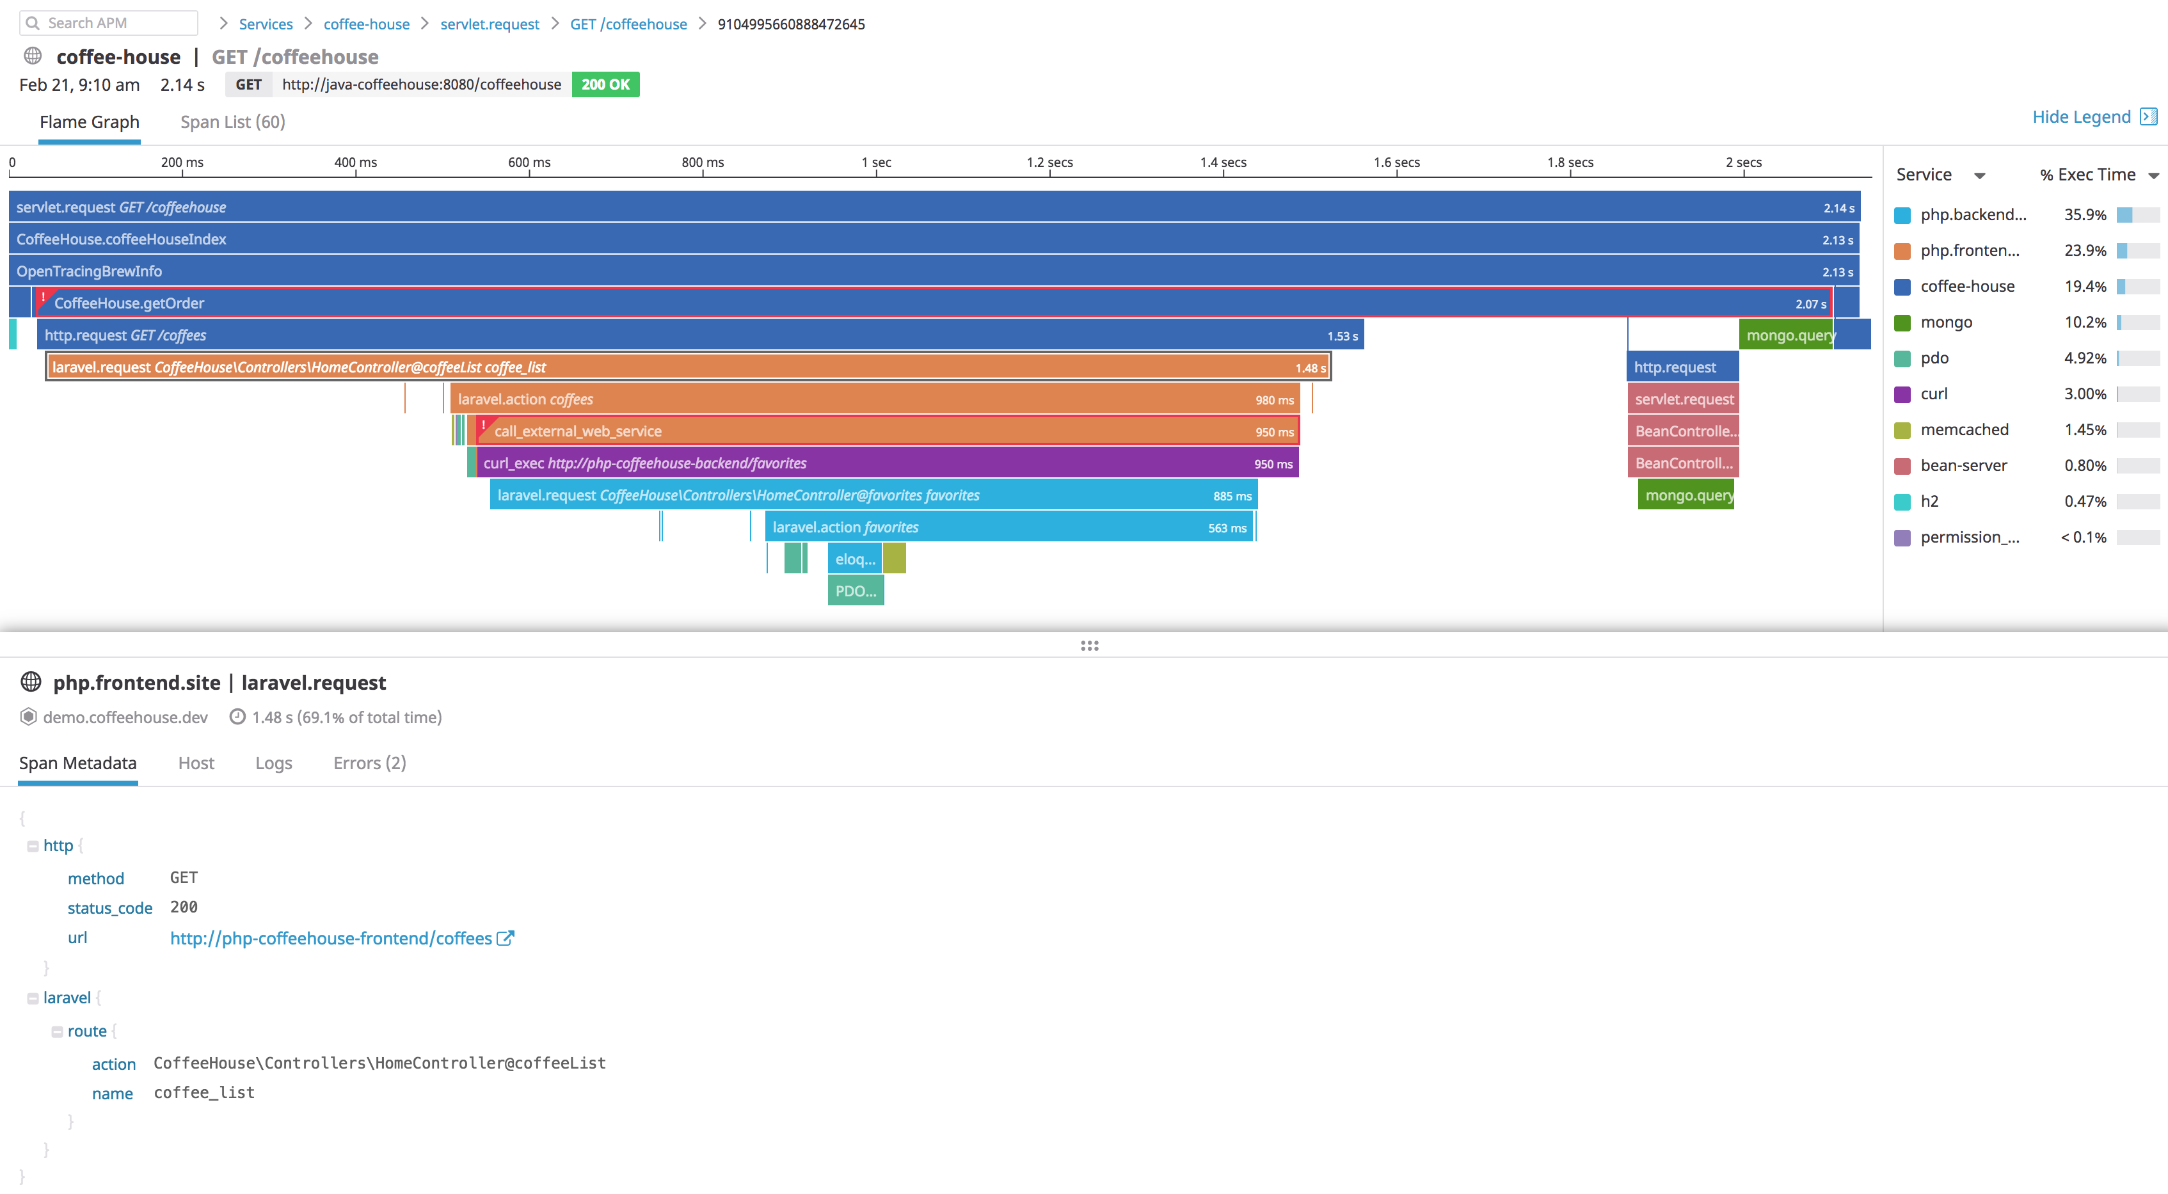Viewport: 2168px width, 1194px height.
Task: Click the globe icon beside coffee-house
Action: coord(32,56)
